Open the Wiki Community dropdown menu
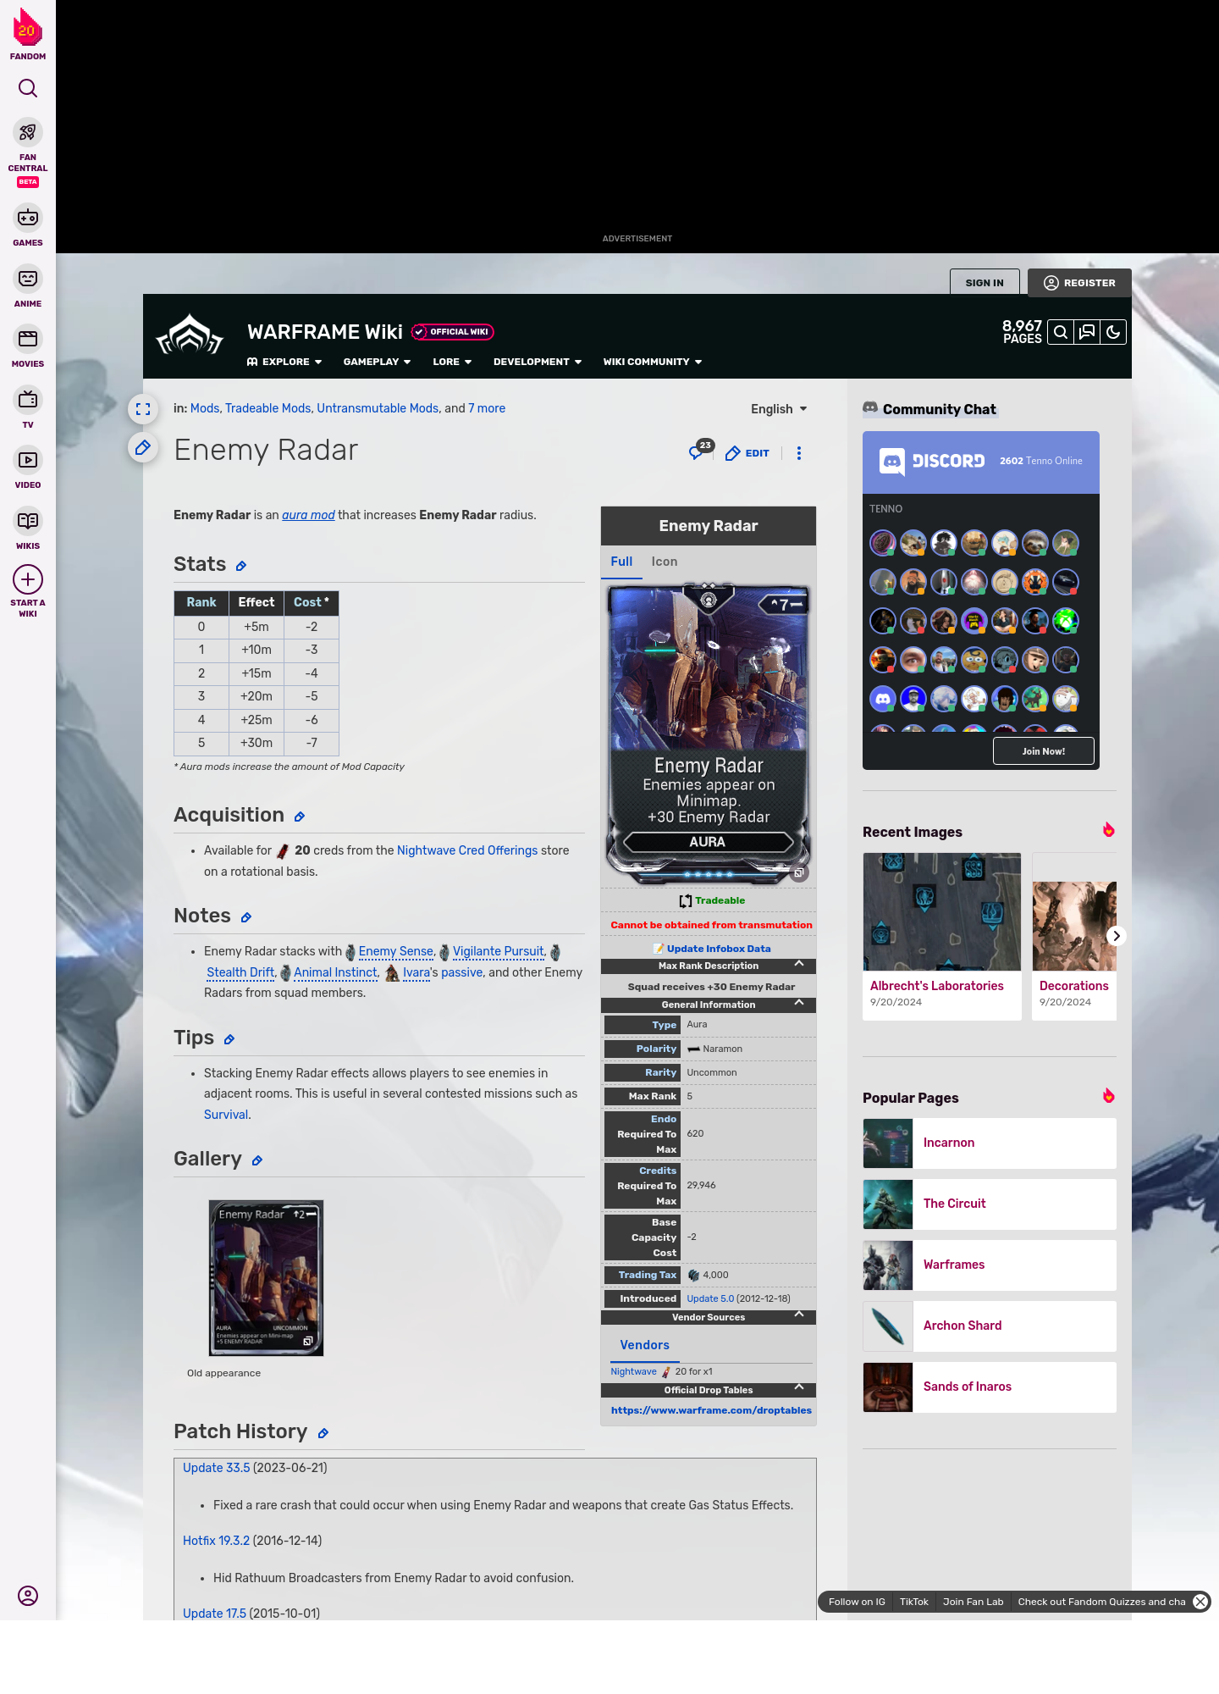 click(x=653, y=362)
